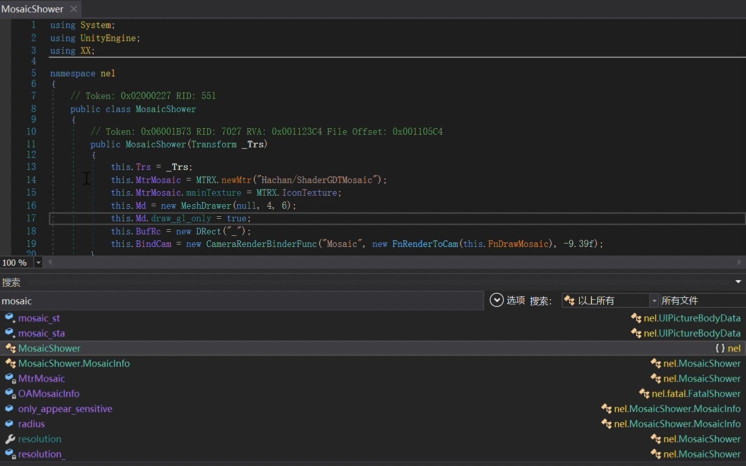Image resolution: width=746 pixels, height=466 pixels.
Task: Open the 所有文件 file scope dropdown
Action: pos(703,300)
